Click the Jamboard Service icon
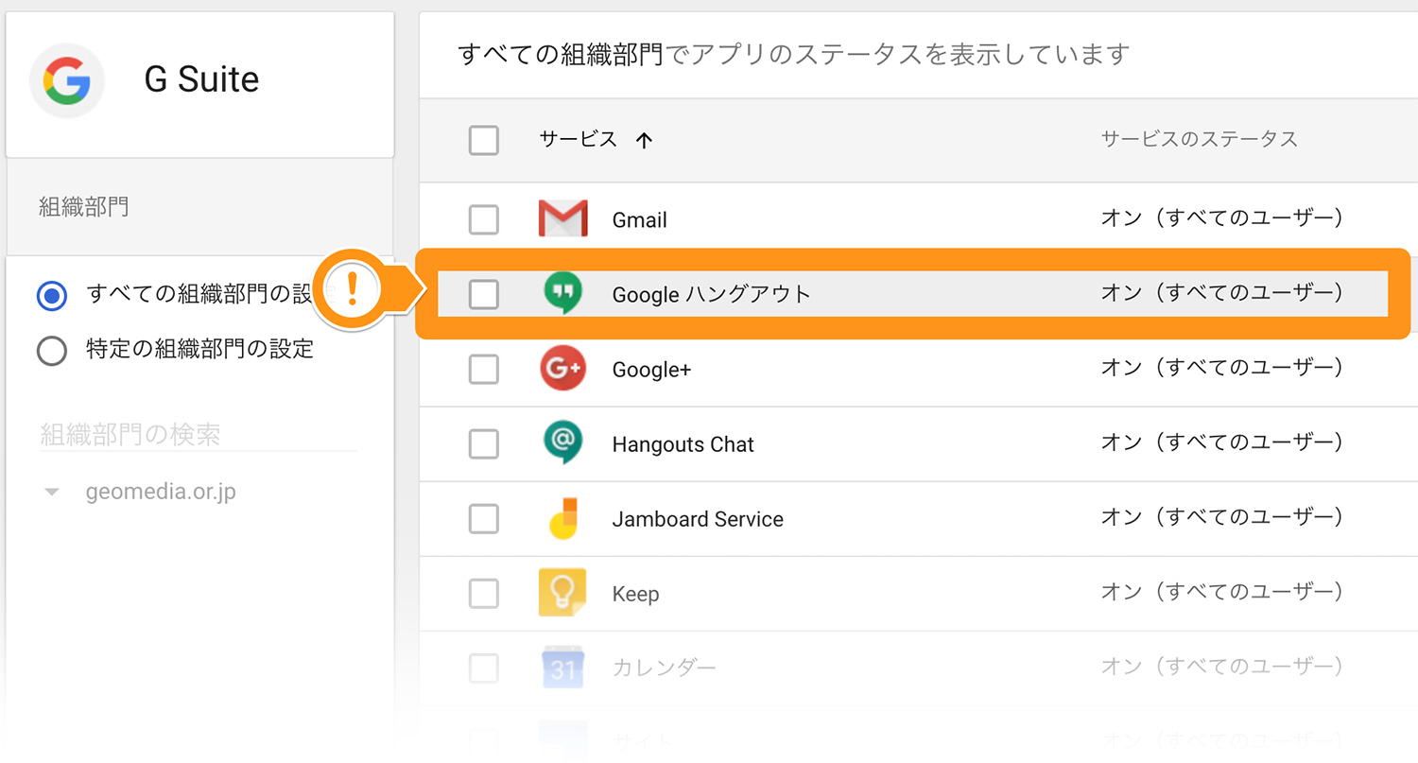1418x763 pixels. 563,518
